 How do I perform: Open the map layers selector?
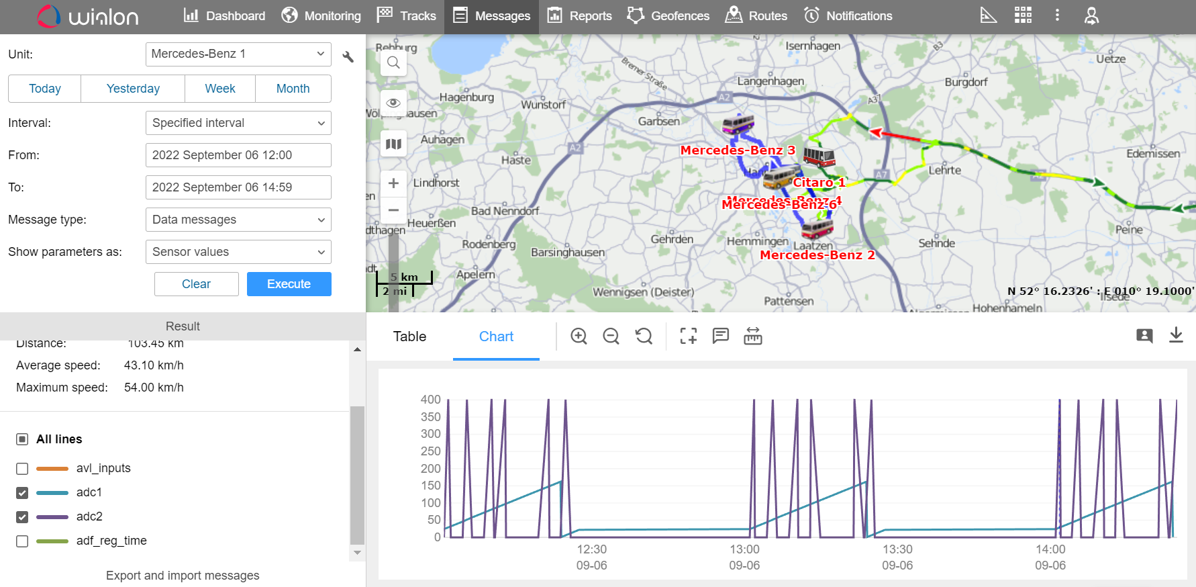393,144
